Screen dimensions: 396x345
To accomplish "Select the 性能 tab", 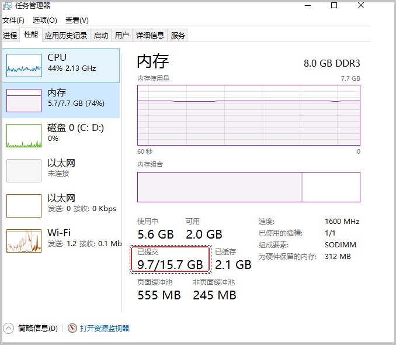I will pyautogui.click(x=31, y=34).
